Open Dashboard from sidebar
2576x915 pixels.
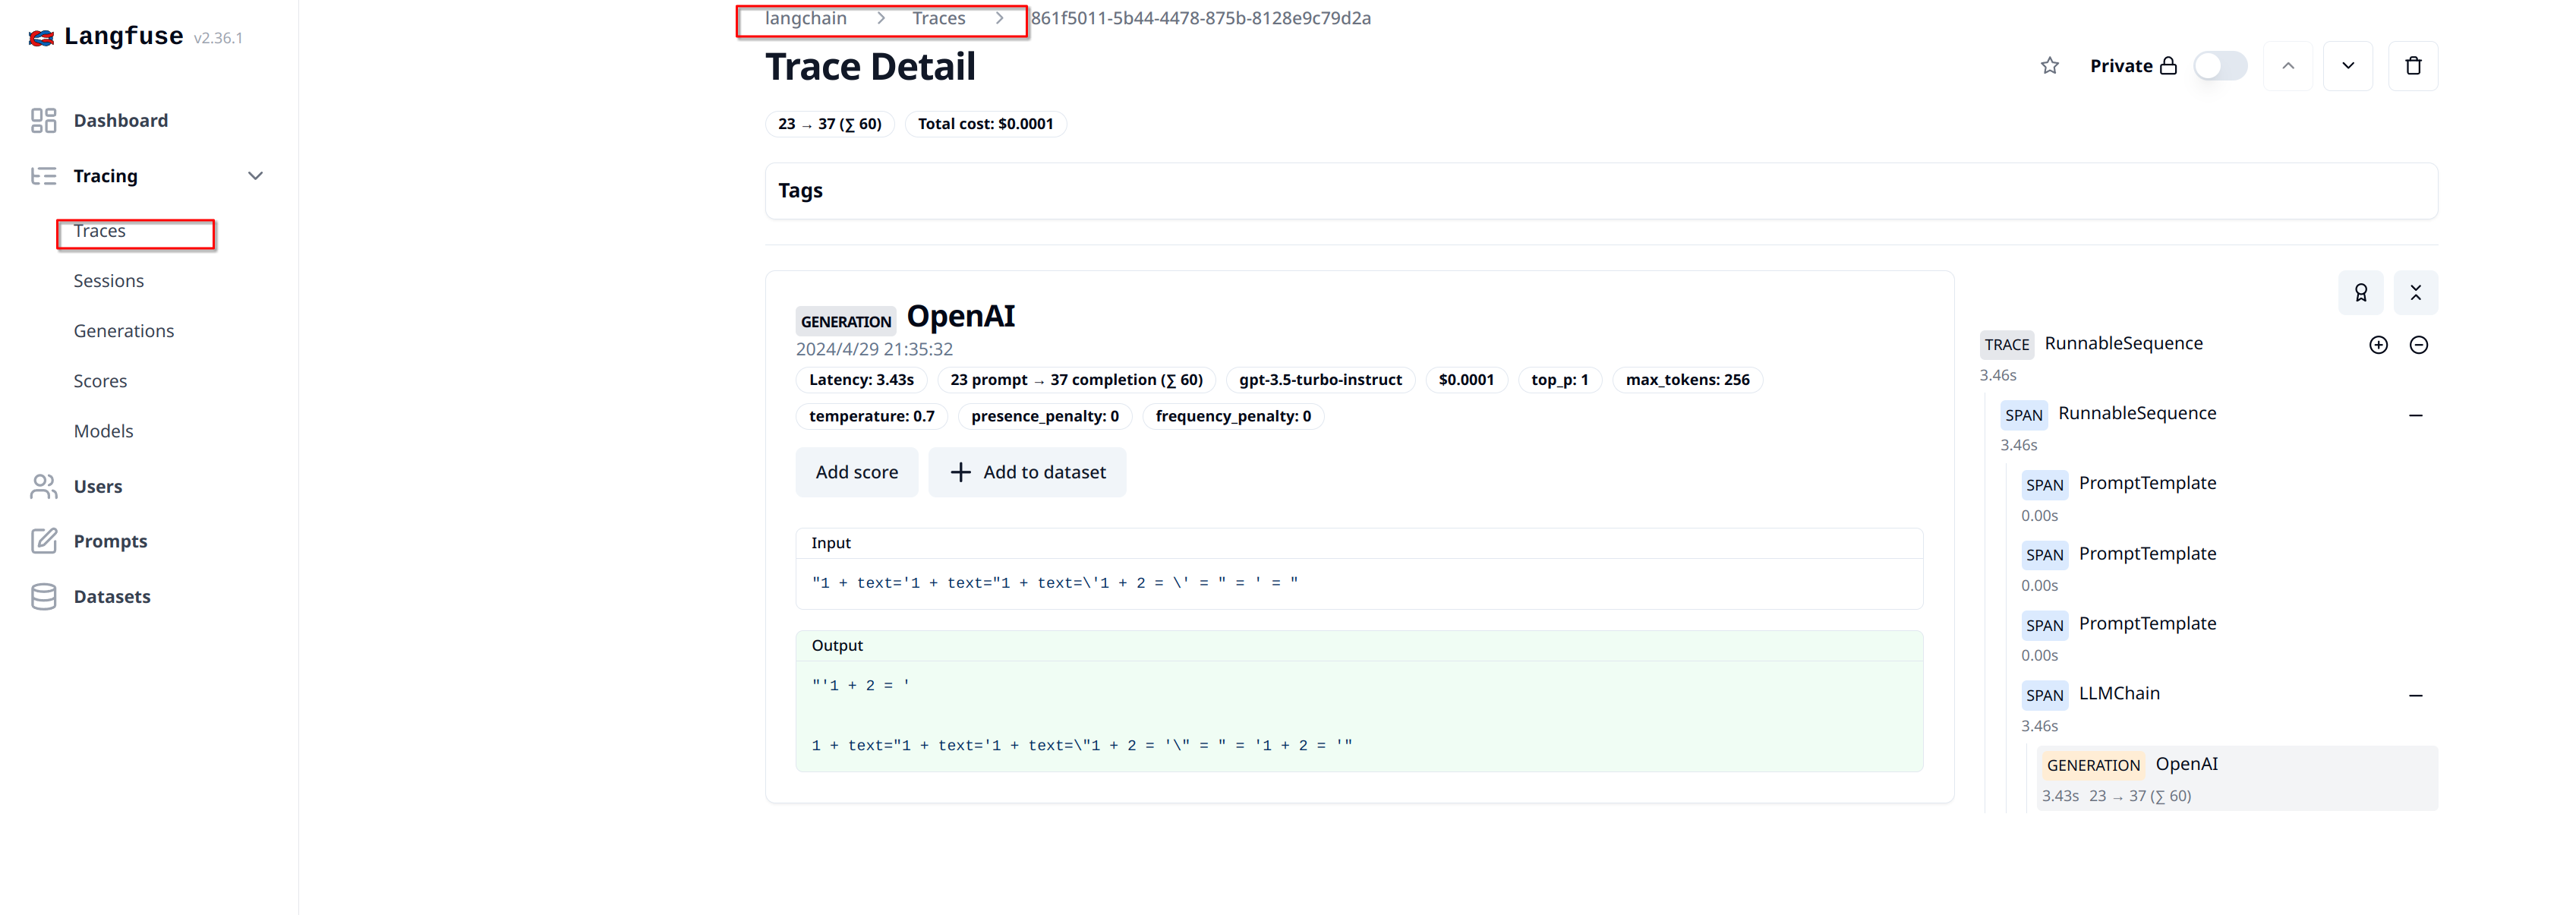click(x=120, y=120)
